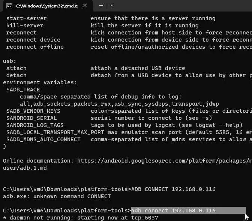Click the uppercase ADB CONNECT 192.168.0.116 command
This screenshot has height=221, width=252.
pyautogui.click(x=173, y=189)
